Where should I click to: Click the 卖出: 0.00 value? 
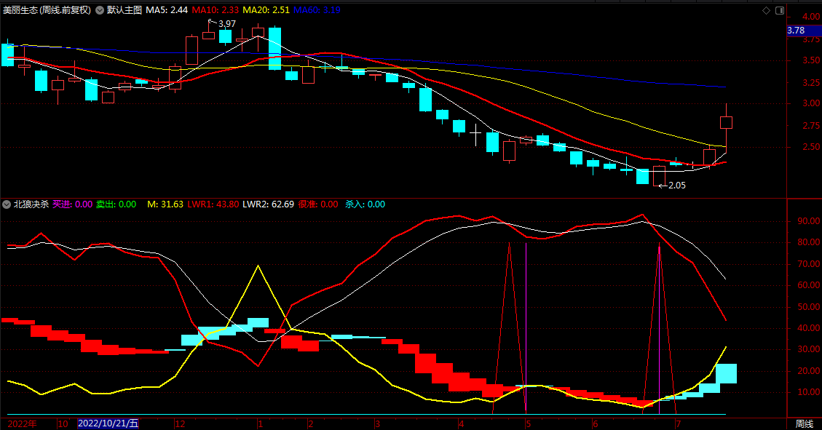tap(116, 204)
